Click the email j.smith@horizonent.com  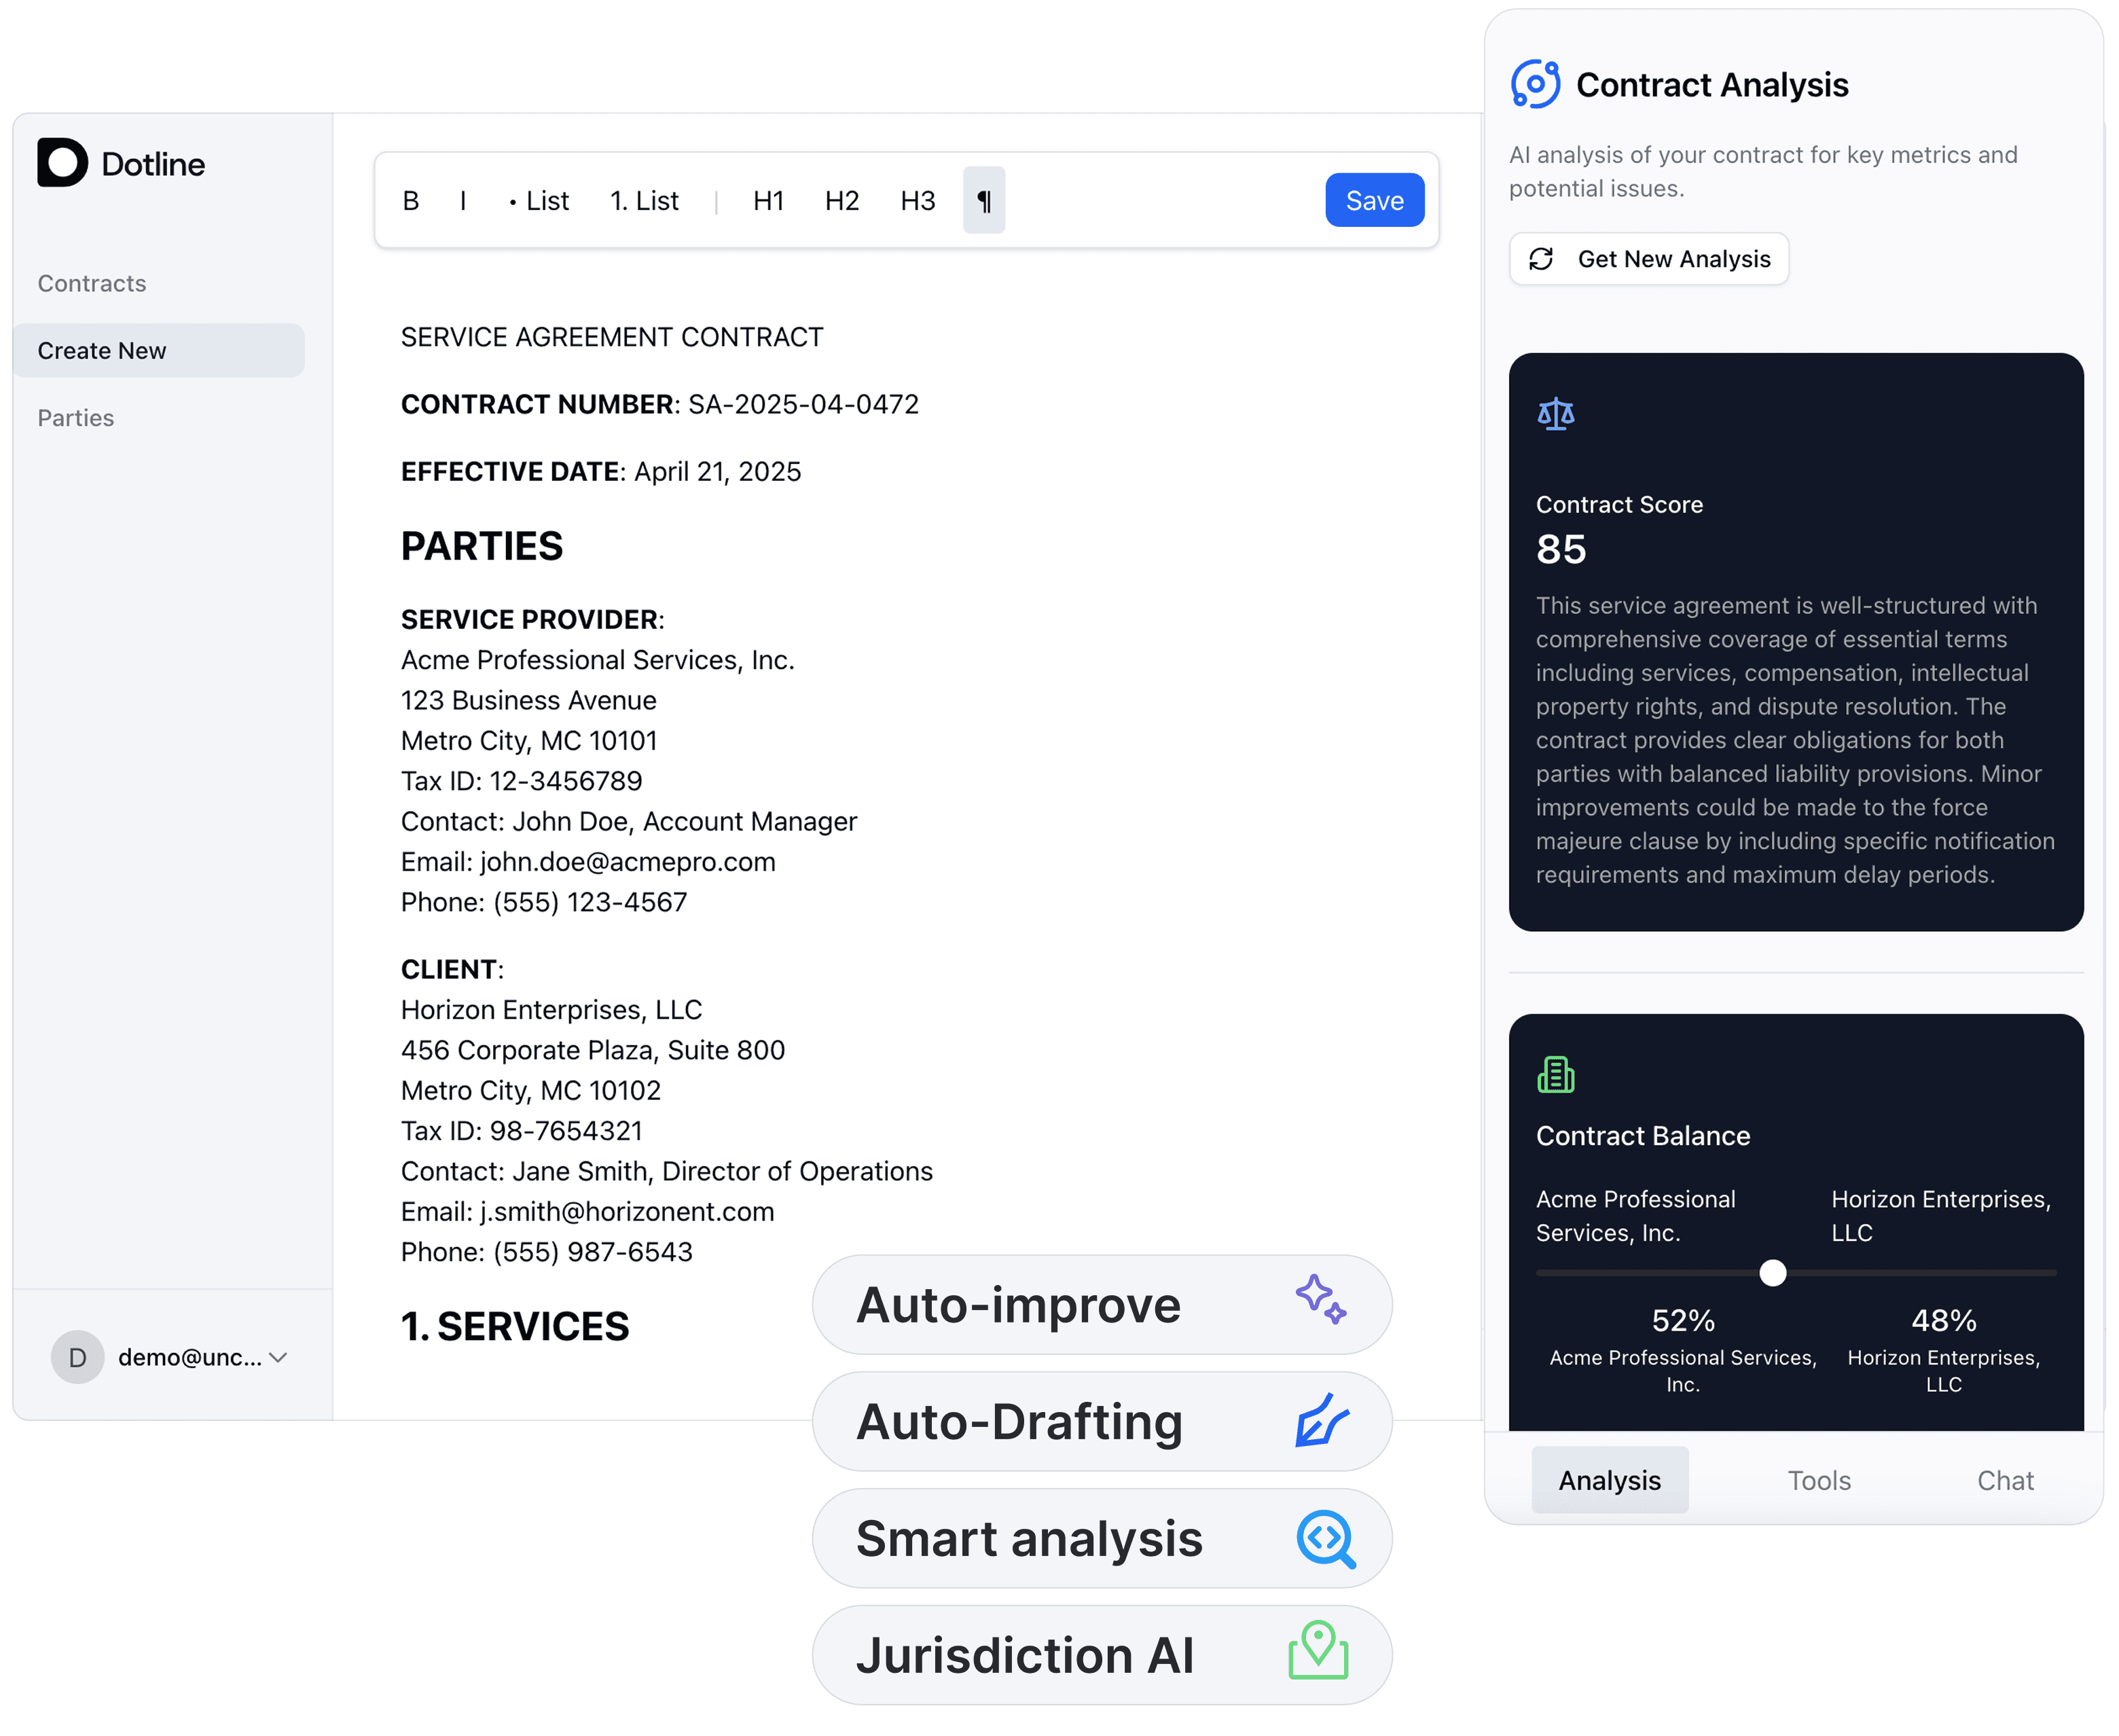pos(627,1211)
